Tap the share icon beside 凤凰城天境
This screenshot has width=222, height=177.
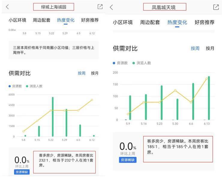(216, 7)
